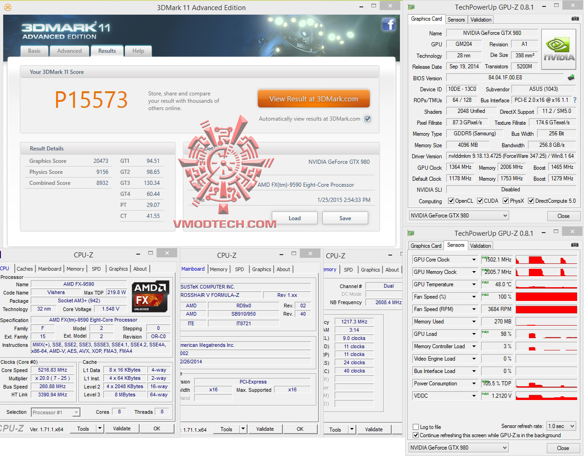Click the Bus Interface question mark icon
The image size is (584, 456).
point(574,100)
